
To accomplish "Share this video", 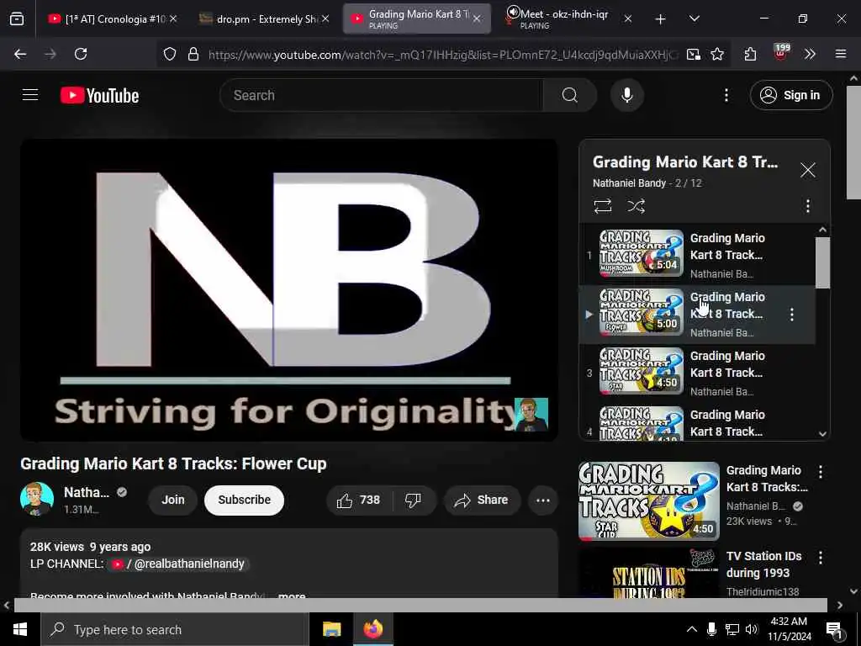I will coord(481,500).
